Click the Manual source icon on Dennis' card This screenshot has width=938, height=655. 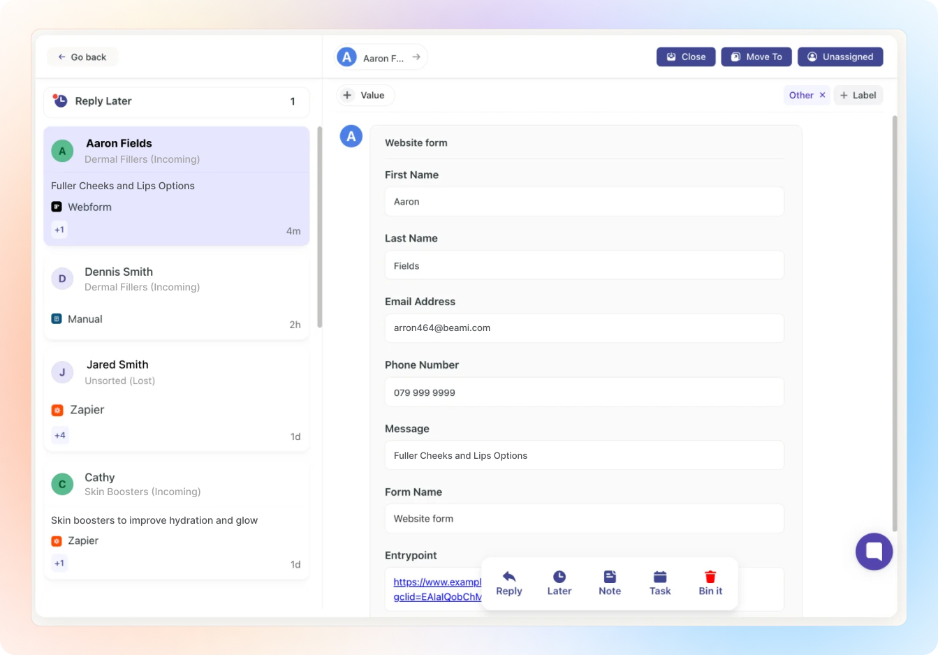coord(57,319)
